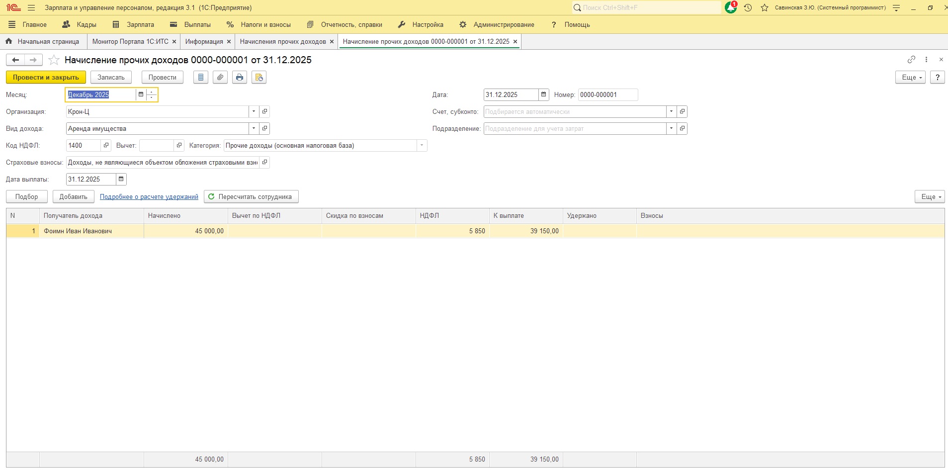Click Пересчитать сотрудника button
Image resolution: width=948 pixels, height=474 pixels.
click(x=251, y=196)
